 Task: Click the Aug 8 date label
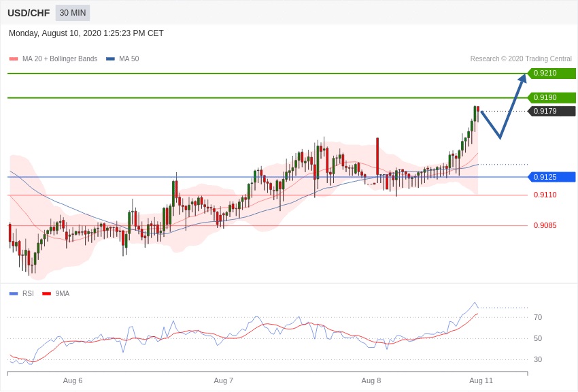371,380
